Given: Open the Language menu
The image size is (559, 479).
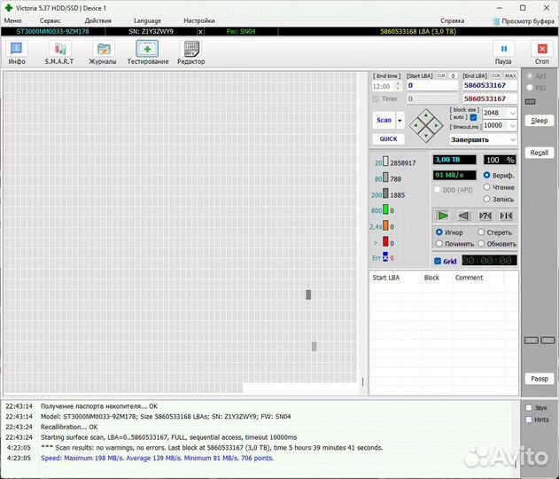Looking at the screenshot, I should coord(147,20).
